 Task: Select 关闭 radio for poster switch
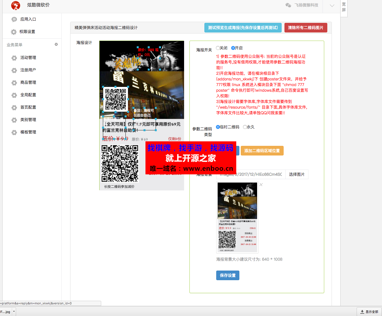[218, 48]
